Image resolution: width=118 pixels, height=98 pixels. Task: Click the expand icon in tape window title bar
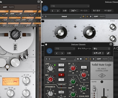click(x=39, y=2)
